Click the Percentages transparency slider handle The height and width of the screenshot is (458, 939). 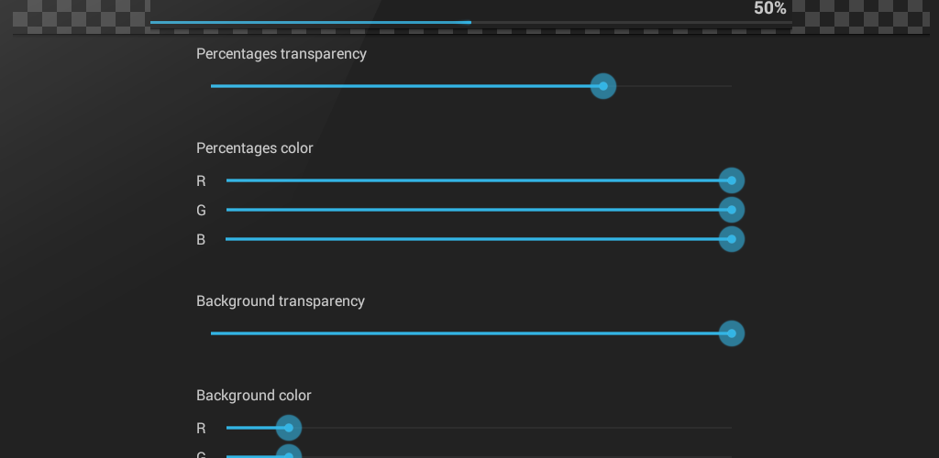602,86
